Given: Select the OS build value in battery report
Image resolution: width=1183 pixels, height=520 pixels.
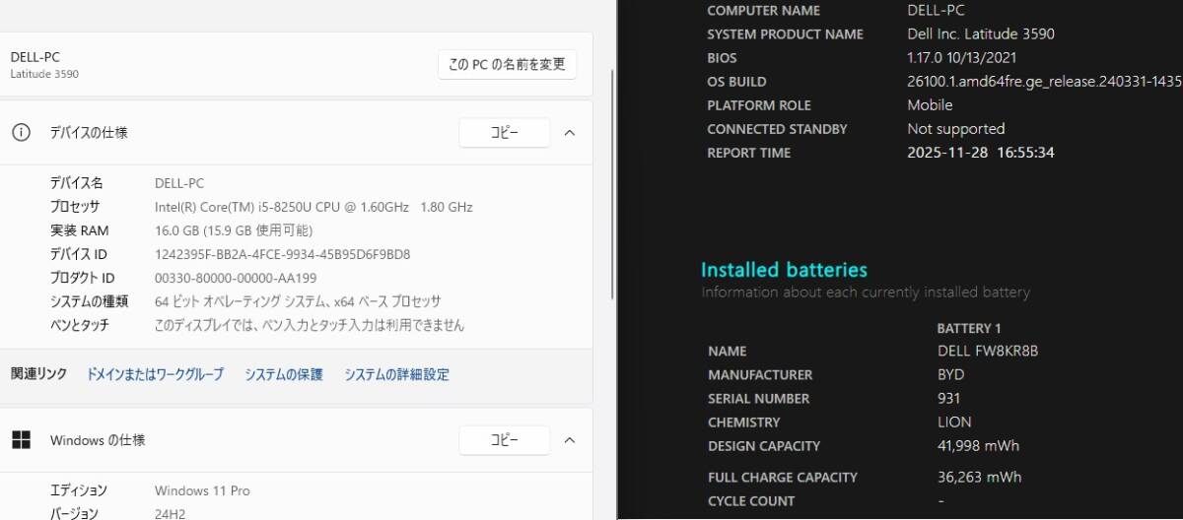Looking at the screenshot, I should point(1044,82).
